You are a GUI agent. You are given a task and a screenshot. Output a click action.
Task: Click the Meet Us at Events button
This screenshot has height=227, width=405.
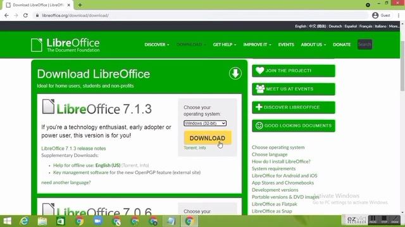(294, 89)
